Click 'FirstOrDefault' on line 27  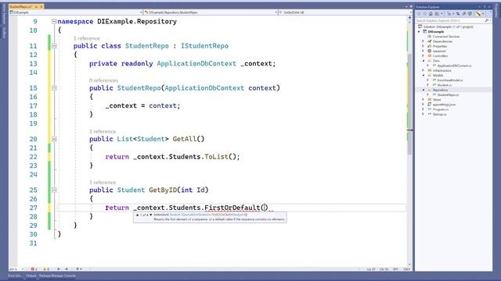click(232, 208)
